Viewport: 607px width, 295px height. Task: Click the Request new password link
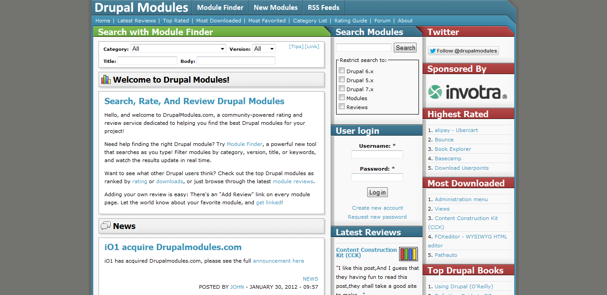coord(377,217)
